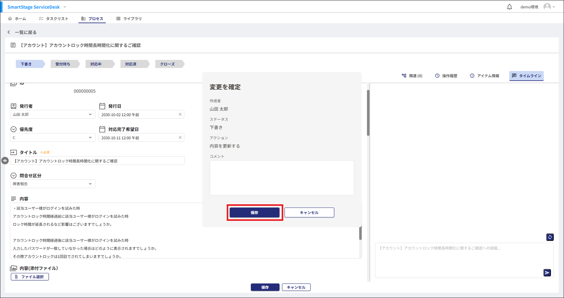Open the notification bell
The image size is (564, 298).
pos(509,7)
